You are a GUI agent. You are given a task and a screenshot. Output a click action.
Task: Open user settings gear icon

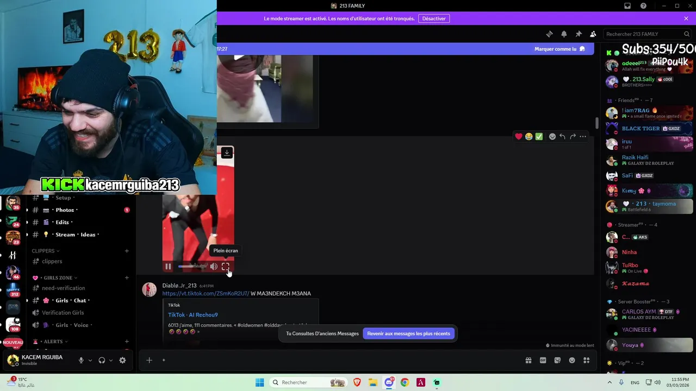122,360
